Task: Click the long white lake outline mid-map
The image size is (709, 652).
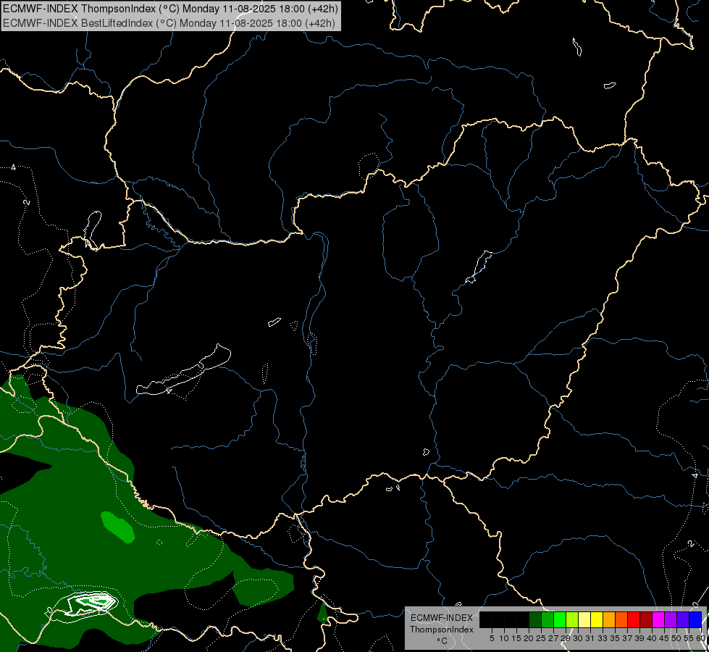Action: tap(183, 370)
